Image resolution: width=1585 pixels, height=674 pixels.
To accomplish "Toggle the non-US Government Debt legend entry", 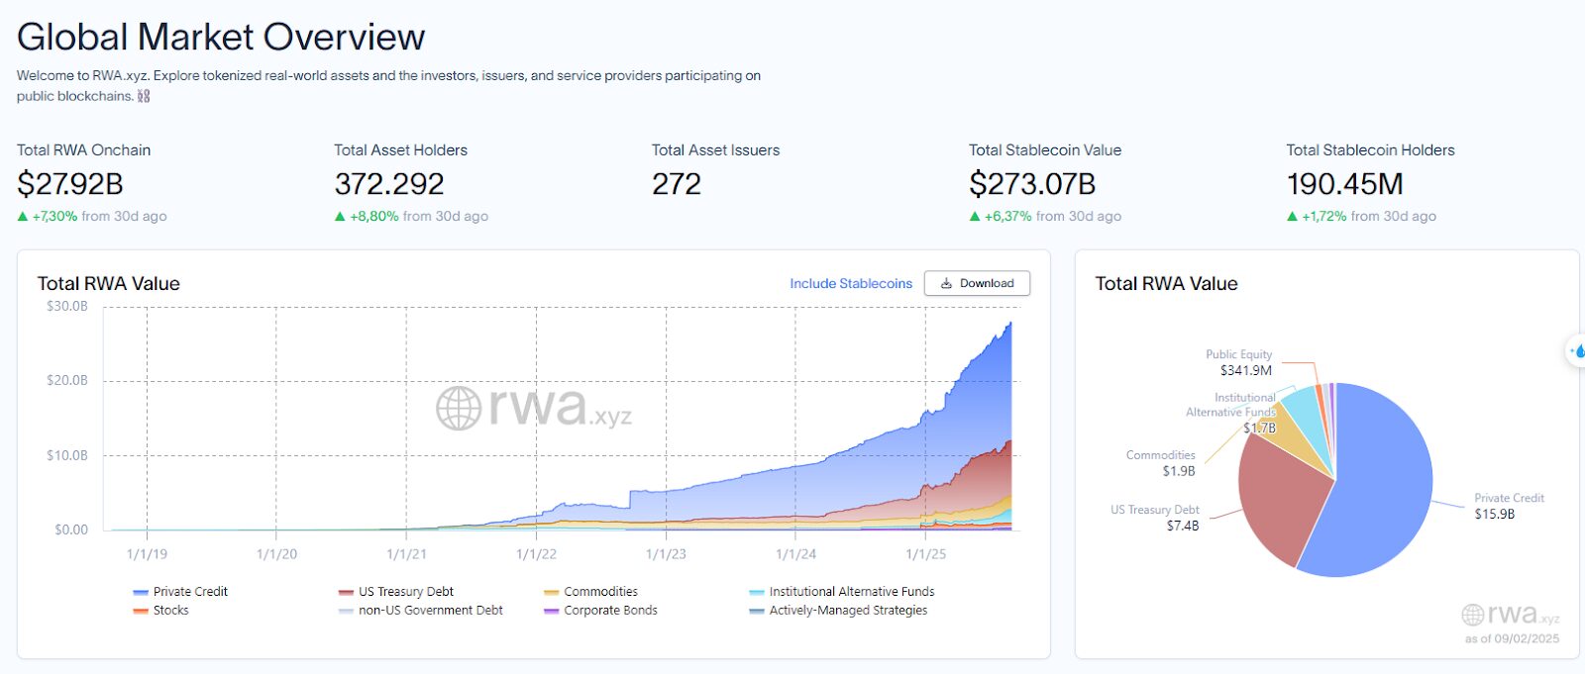I will (421, 611).
